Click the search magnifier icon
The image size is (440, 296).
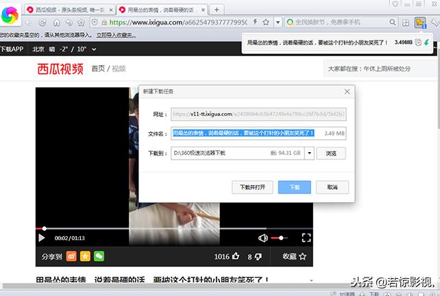coord(393,22)
